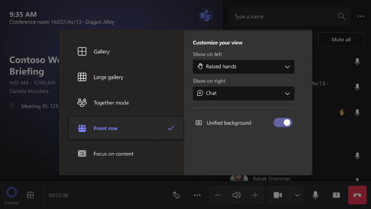Click the Front row icon
The image size is (371, 209).
[82, 128]
